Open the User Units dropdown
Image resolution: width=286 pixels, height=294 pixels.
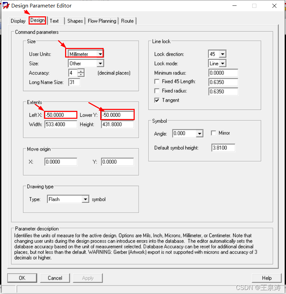[x=100, y=54]
